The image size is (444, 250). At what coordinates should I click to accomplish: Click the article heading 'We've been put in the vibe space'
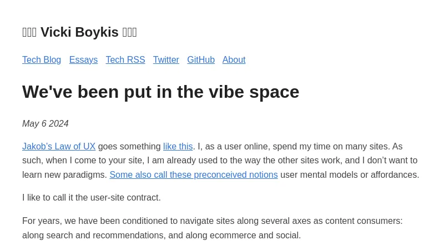160,92
